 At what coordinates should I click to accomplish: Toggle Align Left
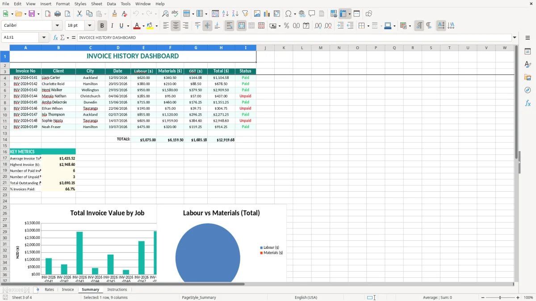pos(166,26)
